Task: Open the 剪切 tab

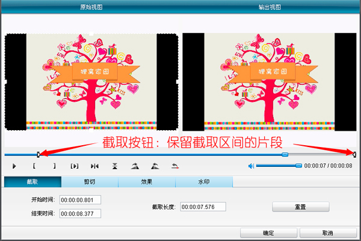Action: pos(90,182)
